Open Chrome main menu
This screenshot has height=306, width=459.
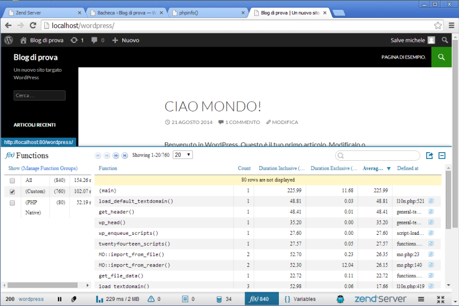[452, 25]
